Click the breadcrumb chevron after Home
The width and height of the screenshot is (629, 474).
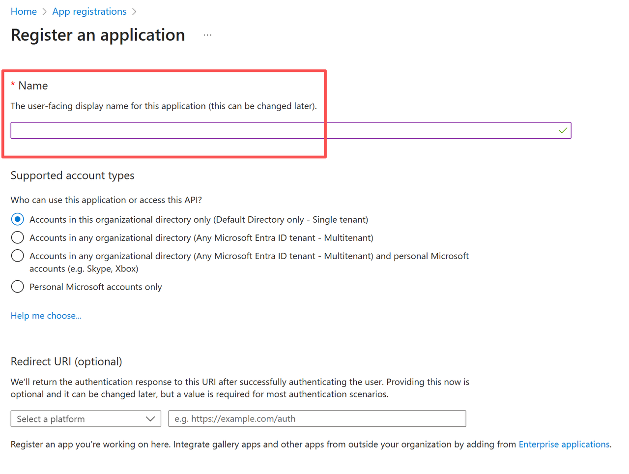(x=44, y=11)
